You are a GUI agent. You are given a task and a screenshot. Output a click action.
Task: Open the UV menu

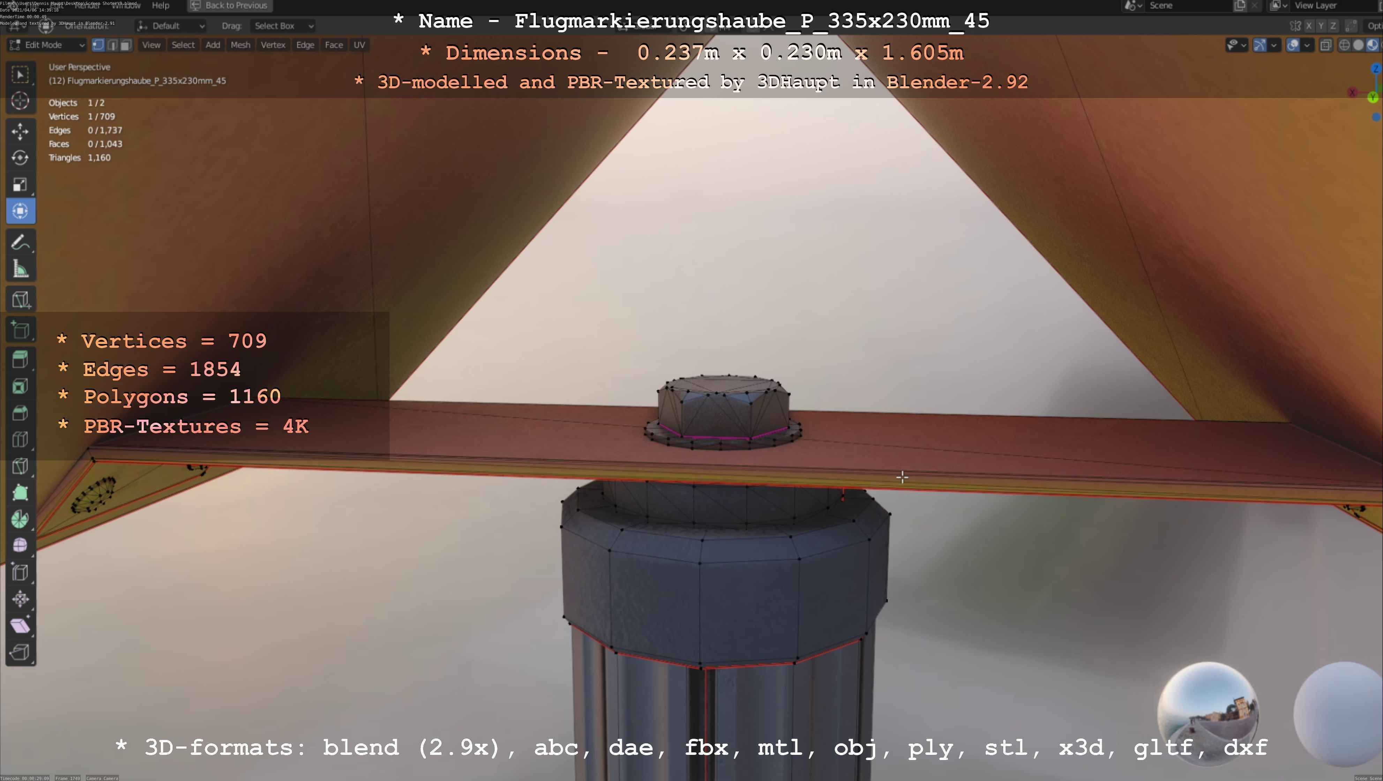pyautogui.click(x=359, y=45)
